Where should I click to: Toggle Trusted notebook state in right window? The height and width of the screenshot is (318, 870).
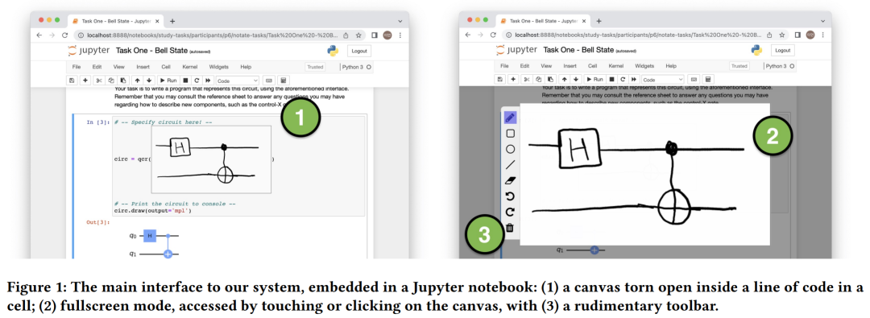739,66
